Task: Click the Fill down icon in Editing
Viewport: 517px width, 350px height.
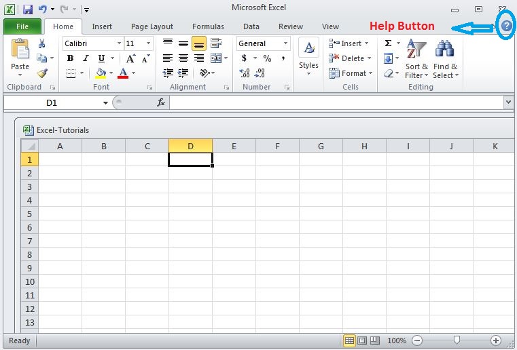Action: [389, 58]
